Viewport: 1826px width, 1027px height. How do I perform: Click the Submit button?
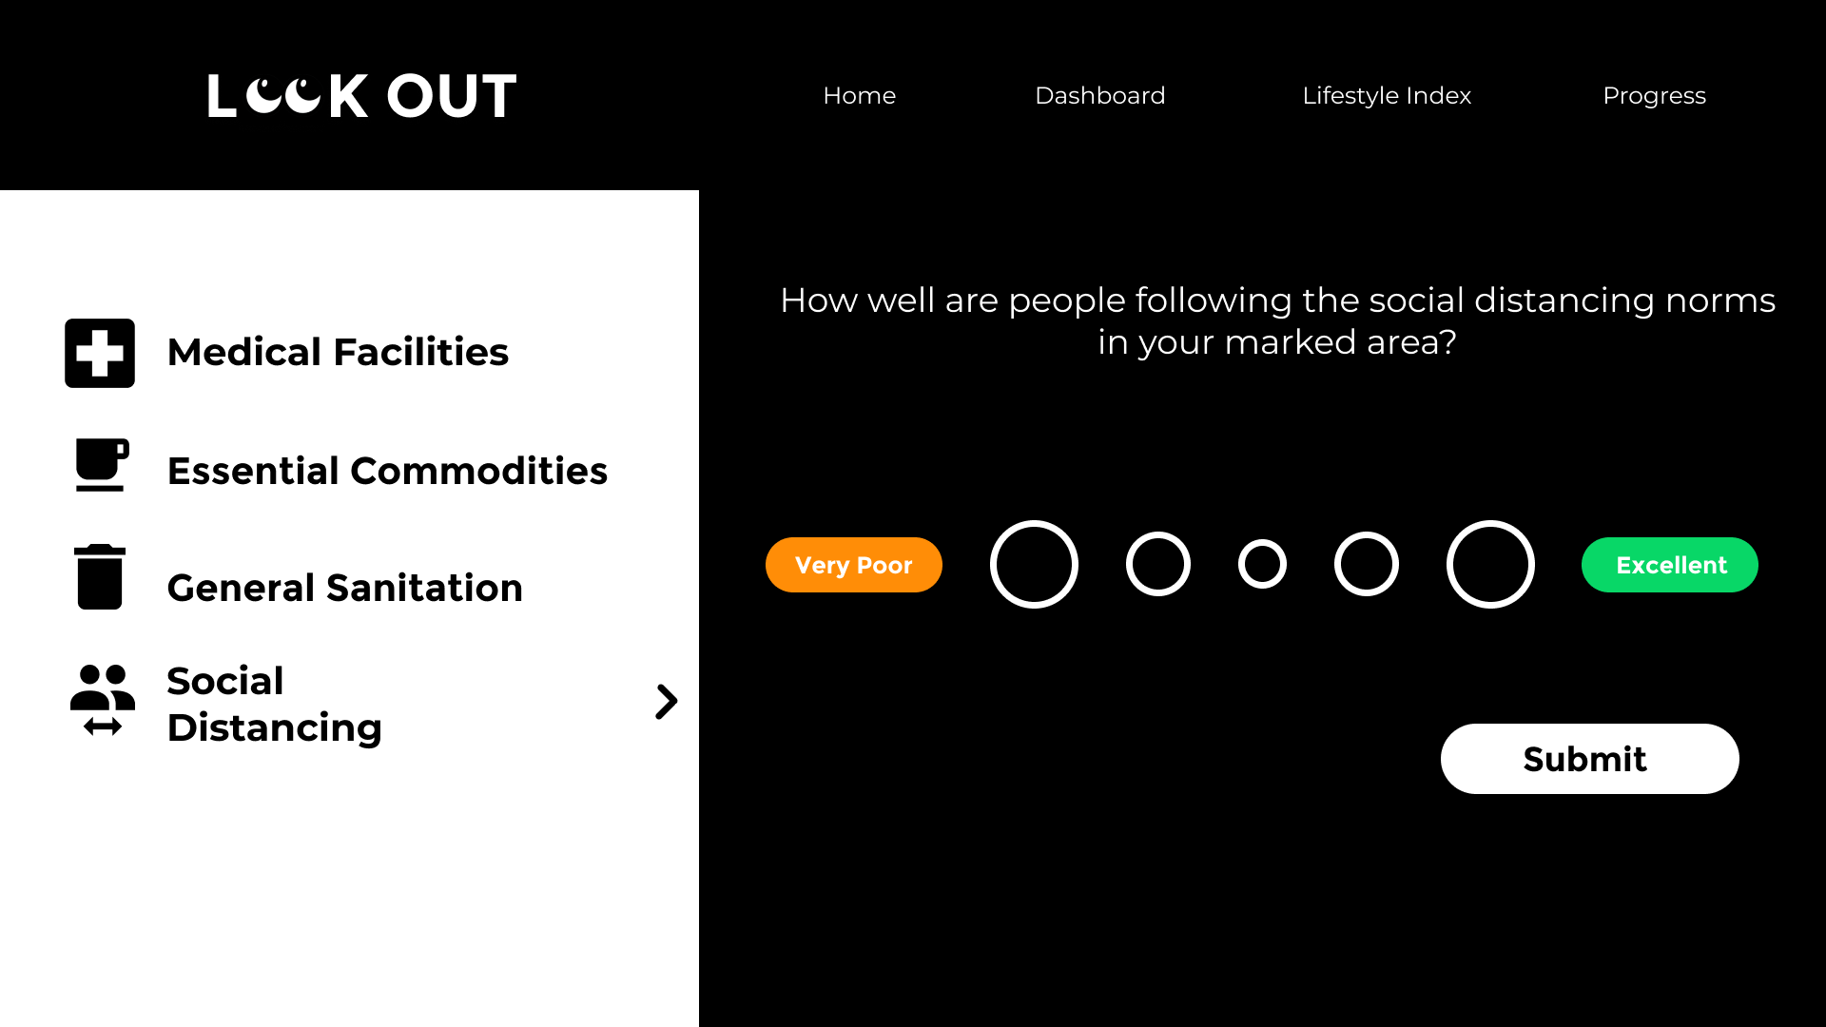tap(1589, 759)
